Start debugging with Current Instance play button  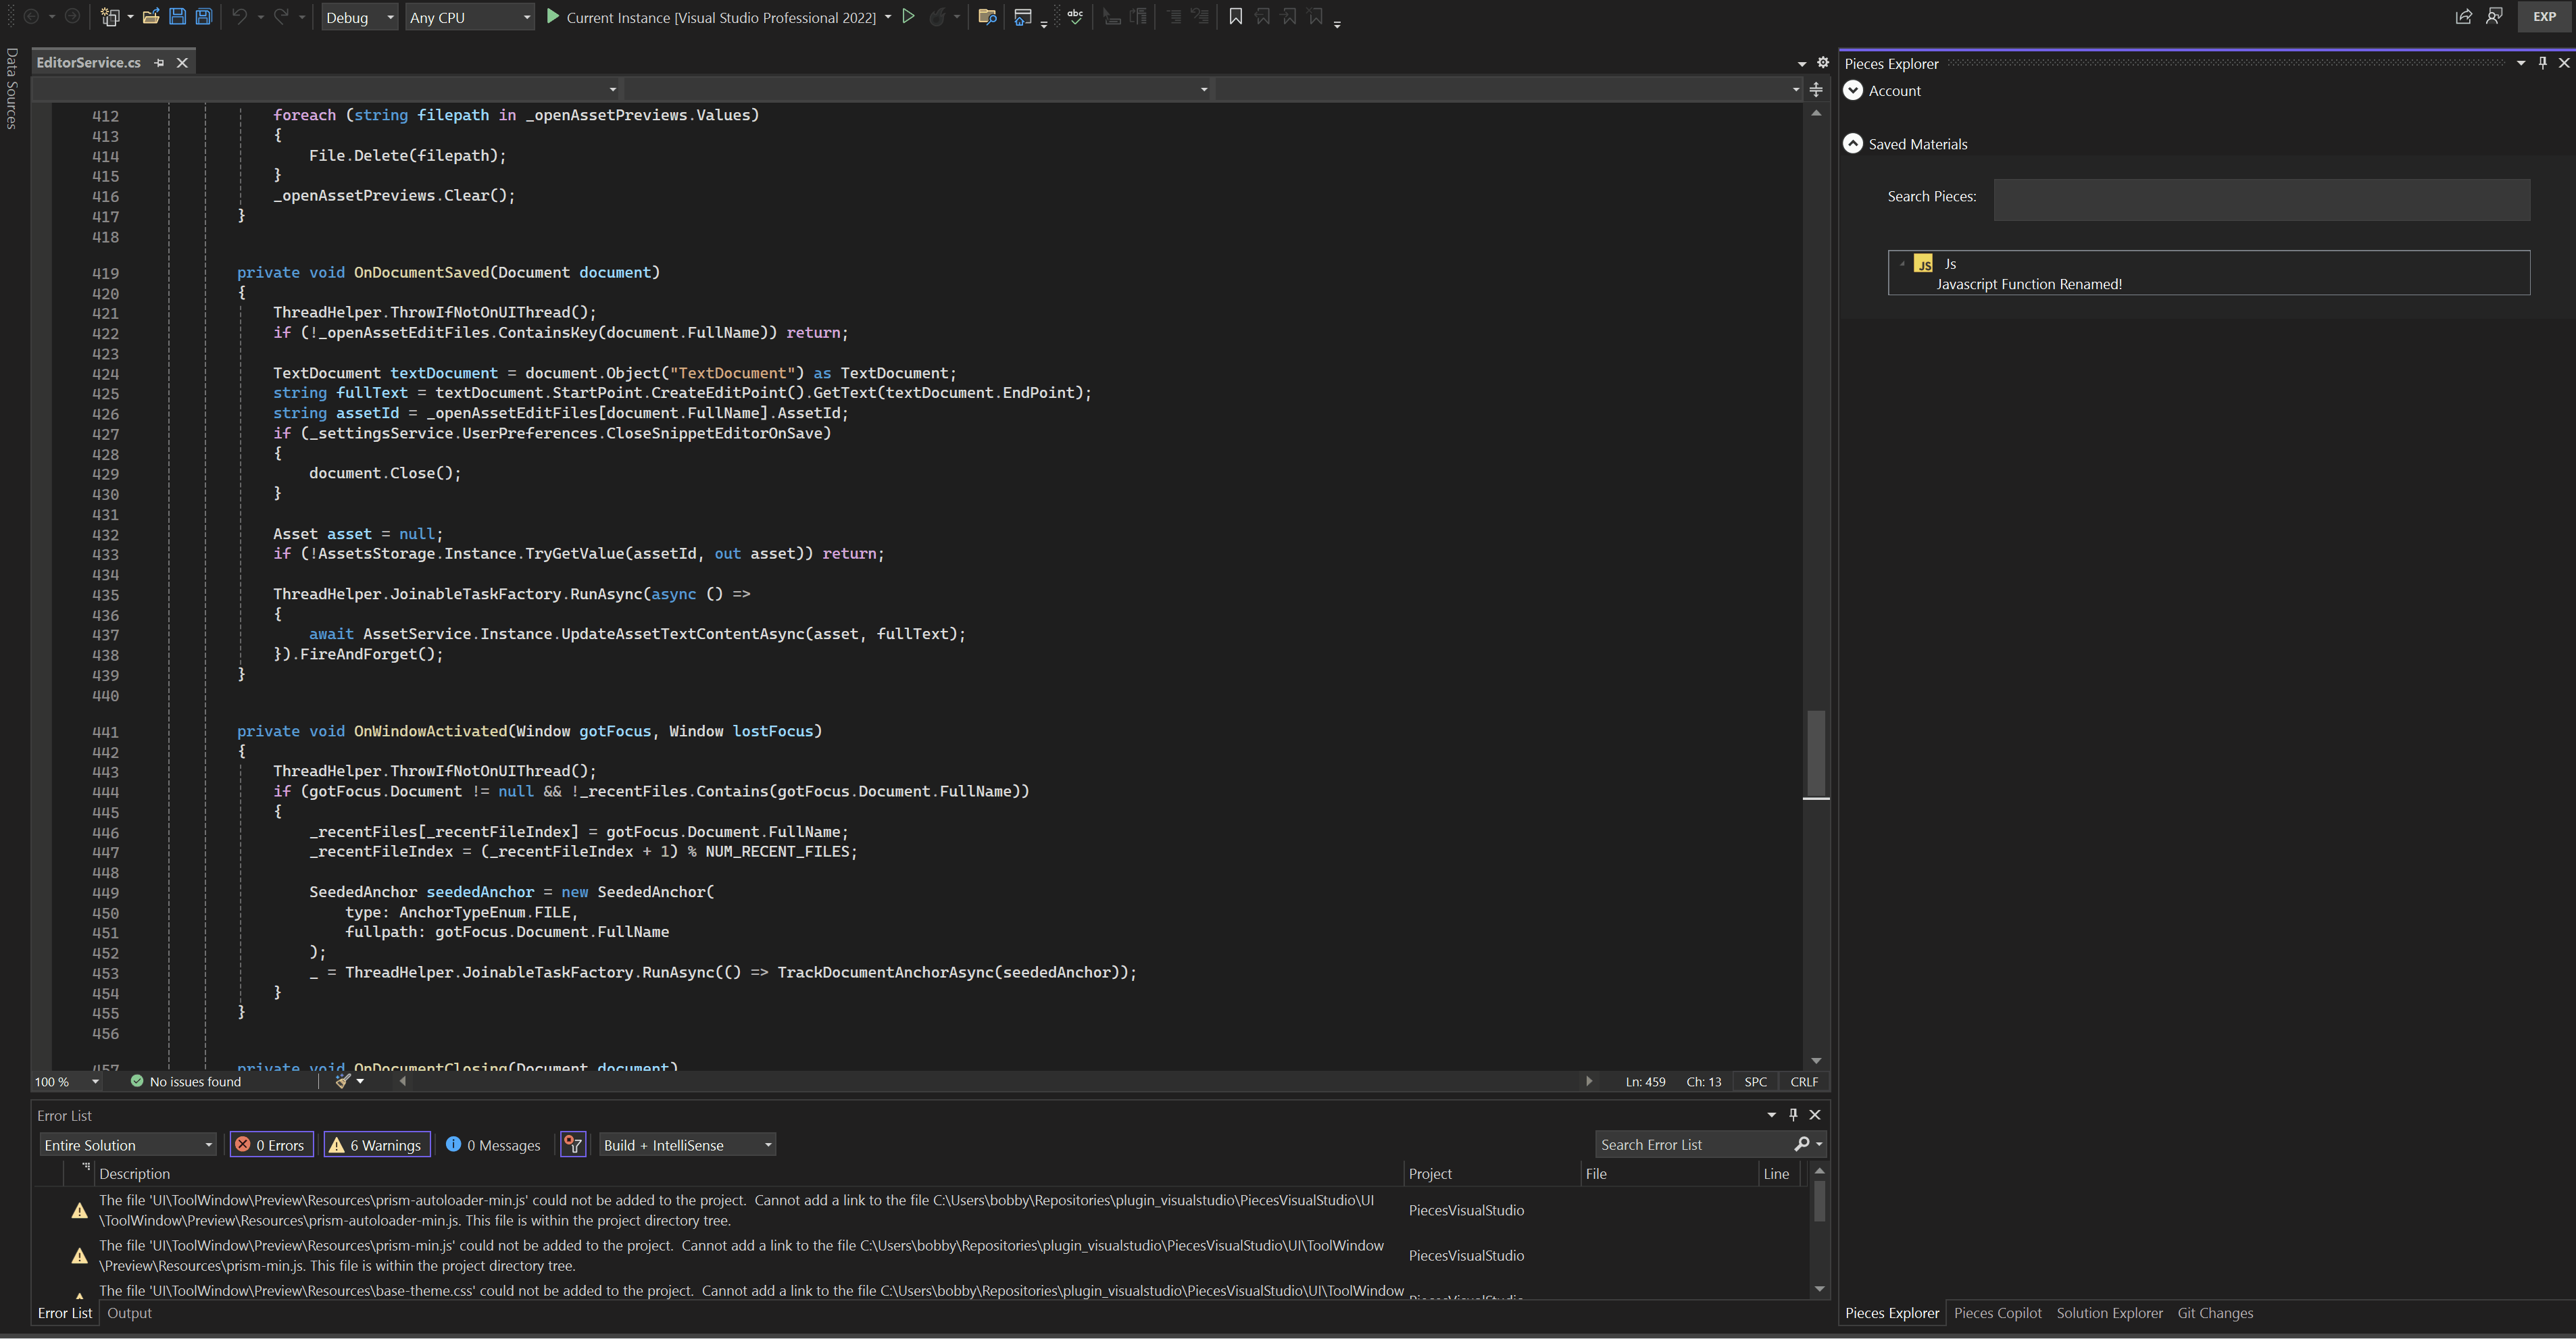553,17
